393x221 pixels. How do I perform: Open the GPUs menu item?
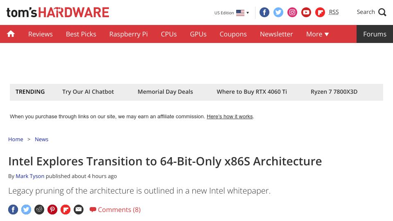pyautogui.click(x=198, y=34)
